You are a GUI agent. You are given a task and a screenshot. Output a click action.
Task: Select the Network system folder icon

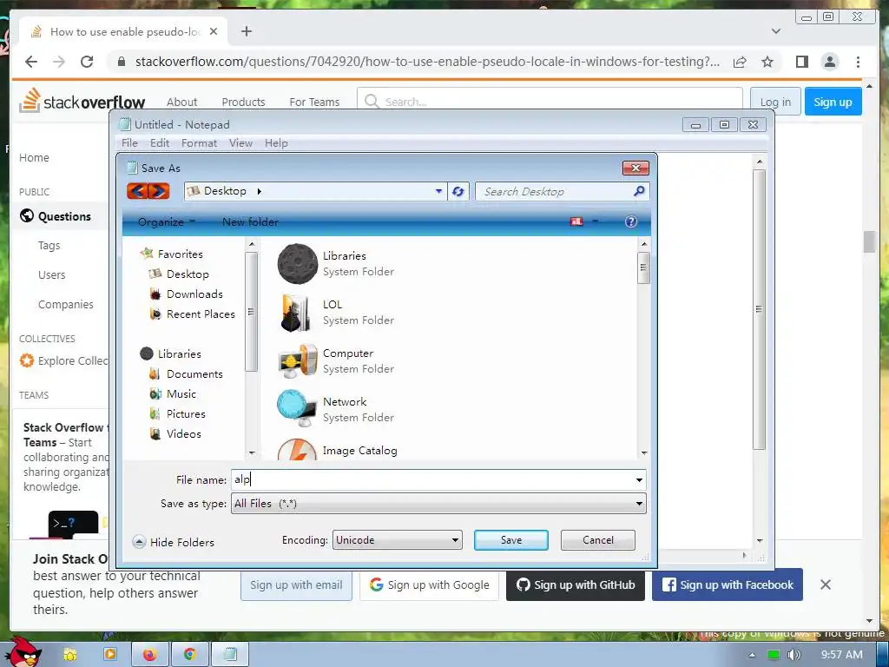(297, 409)
